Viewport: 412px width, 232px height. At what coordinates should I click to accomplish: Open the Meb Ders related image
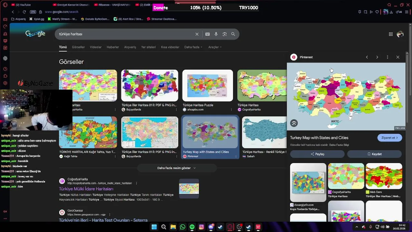pyautogui.click(x=384, y=176)
